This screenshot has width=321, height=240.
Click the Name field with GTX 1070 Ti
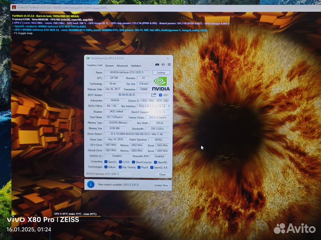coord(127,72)
